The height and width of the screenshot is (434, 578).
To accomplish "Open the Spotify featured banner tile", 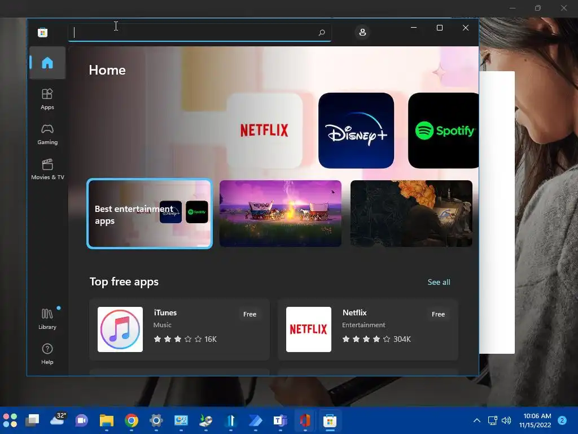I will pyautogui.click(x=444, y=131).
